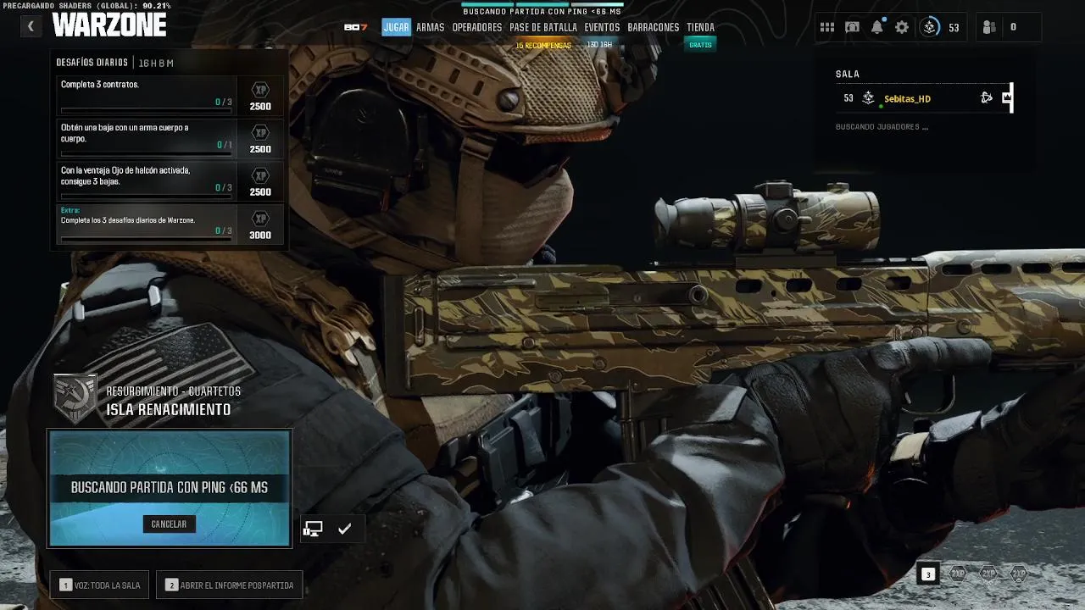Go back with the top-left arrow
The width and height of the screenshot is (1085, 610).
31,26
